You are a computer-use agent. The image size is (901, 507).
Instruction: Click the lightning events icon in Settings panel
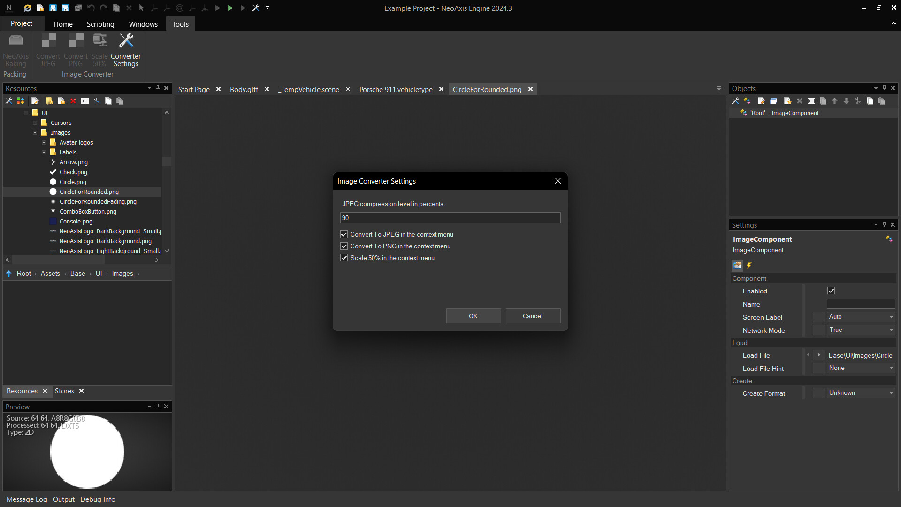point(749,266)
